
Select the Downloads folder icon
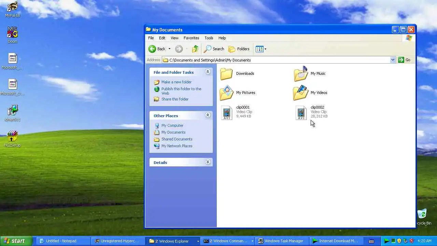click(226, 73)
